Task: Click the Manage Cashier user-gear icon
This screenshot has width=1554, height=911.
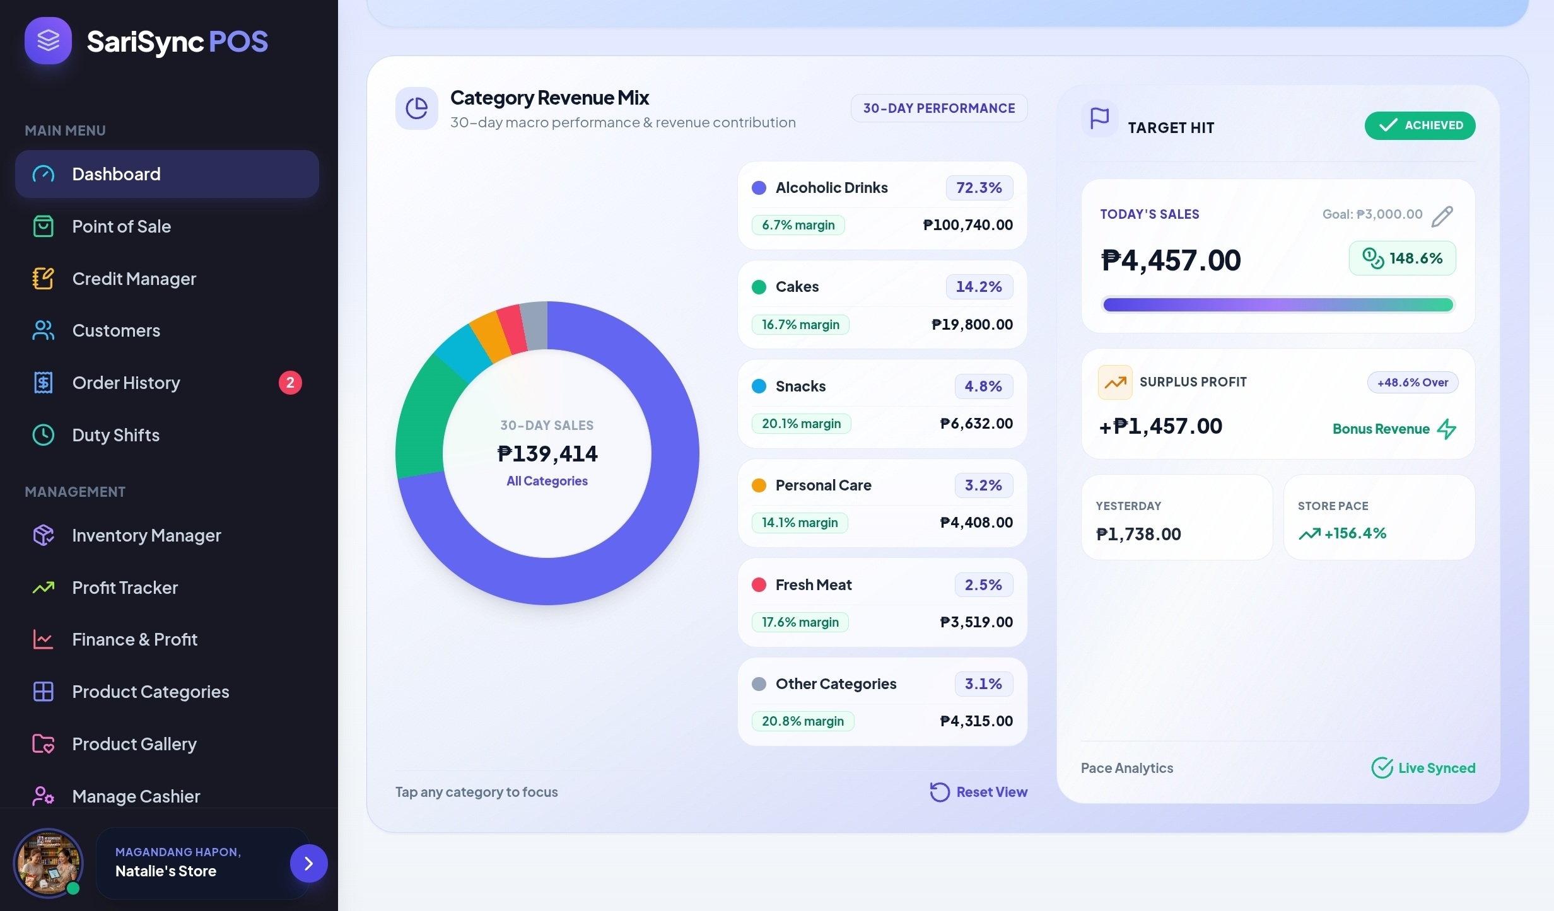Action: tap(44, 796)
